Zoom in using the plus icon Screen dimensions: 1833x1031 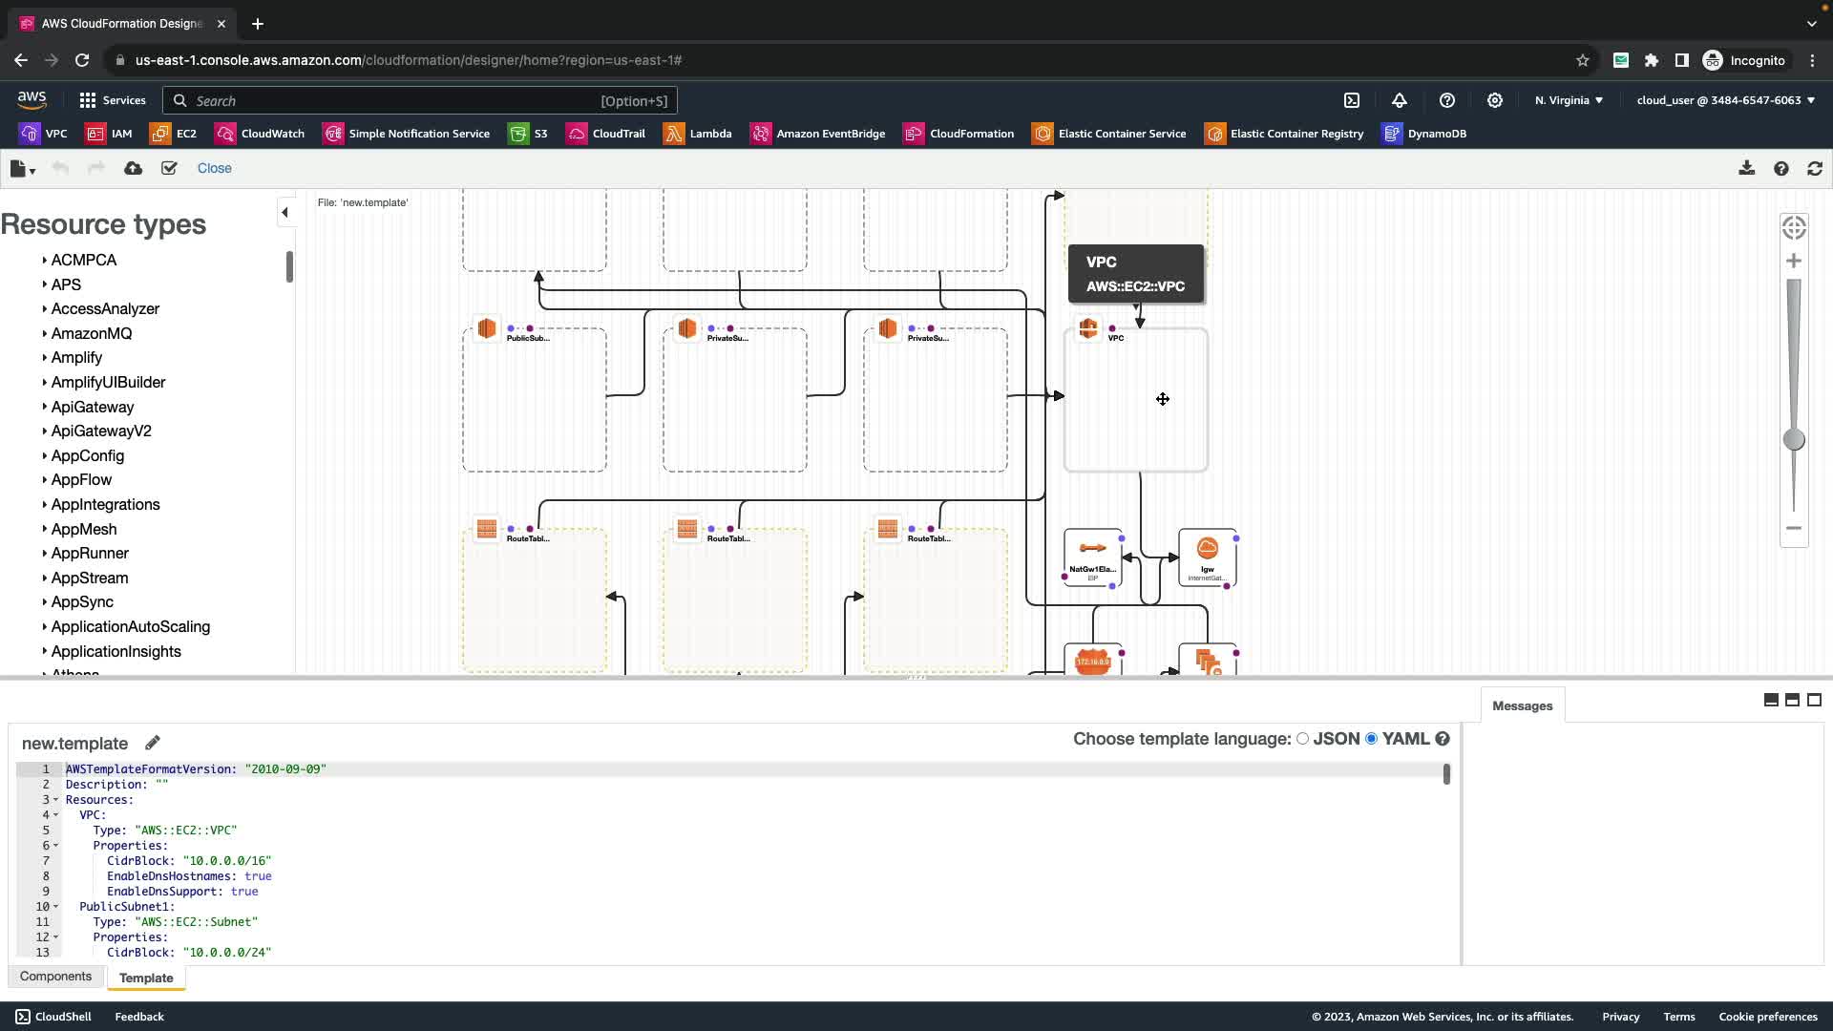click(1794, 261)
